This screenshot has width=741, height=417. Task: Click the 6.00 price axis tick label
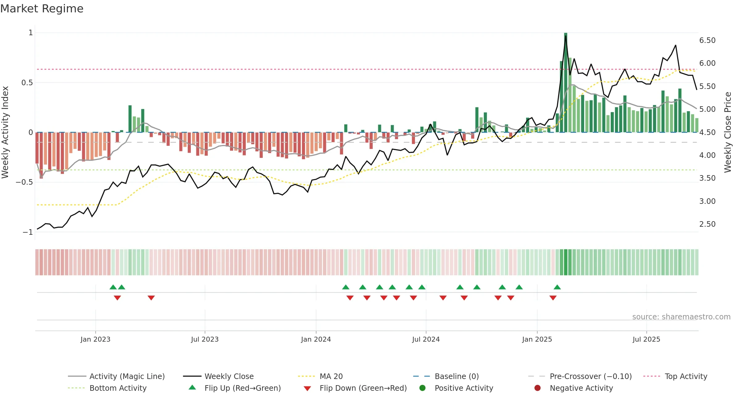(x=707, y=63)
